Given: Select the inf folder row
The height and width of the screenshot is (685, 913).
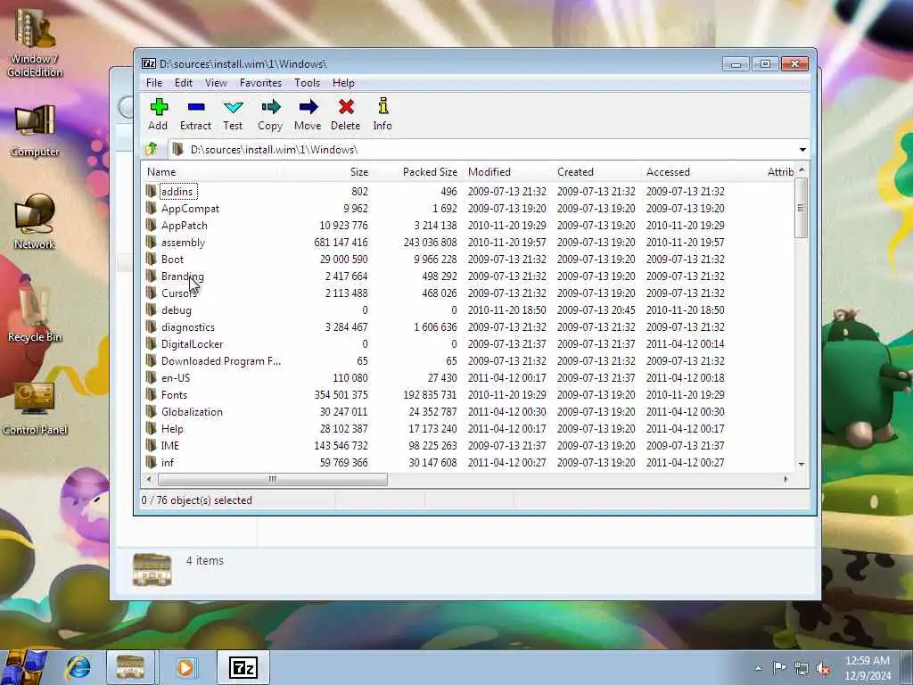Looking at the screenshot, I should tap(468, 462).
